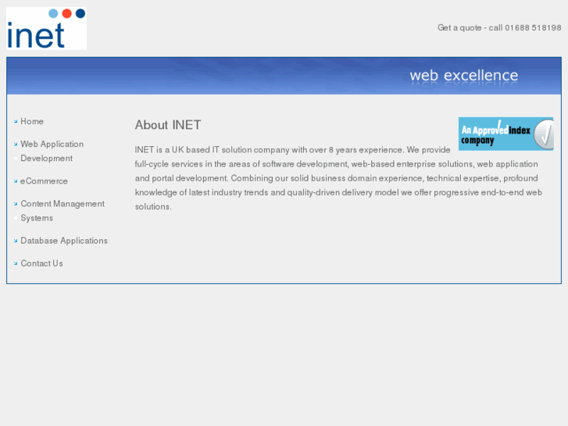Open the Home menu link

click(32, 121)
